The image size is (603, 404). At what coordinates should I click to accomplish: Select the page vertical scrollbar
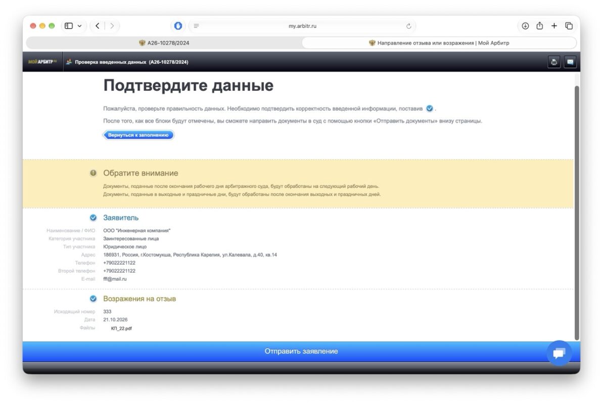(577, 213)
